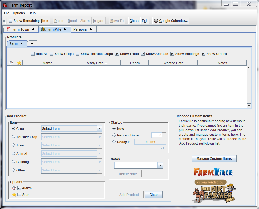
Task: Click the Close toolbar button
Action: pyautogui.click(x=134, y=21)
